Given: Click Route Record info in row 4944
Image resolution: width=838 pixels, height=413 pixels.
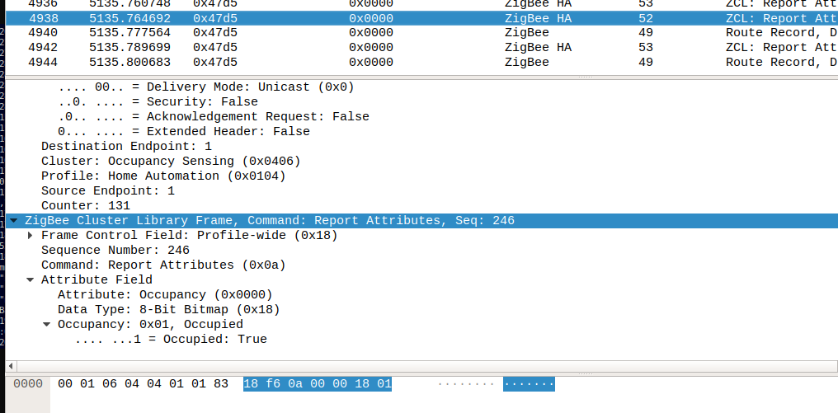Looking at the screenshot, I should [781, 62].
